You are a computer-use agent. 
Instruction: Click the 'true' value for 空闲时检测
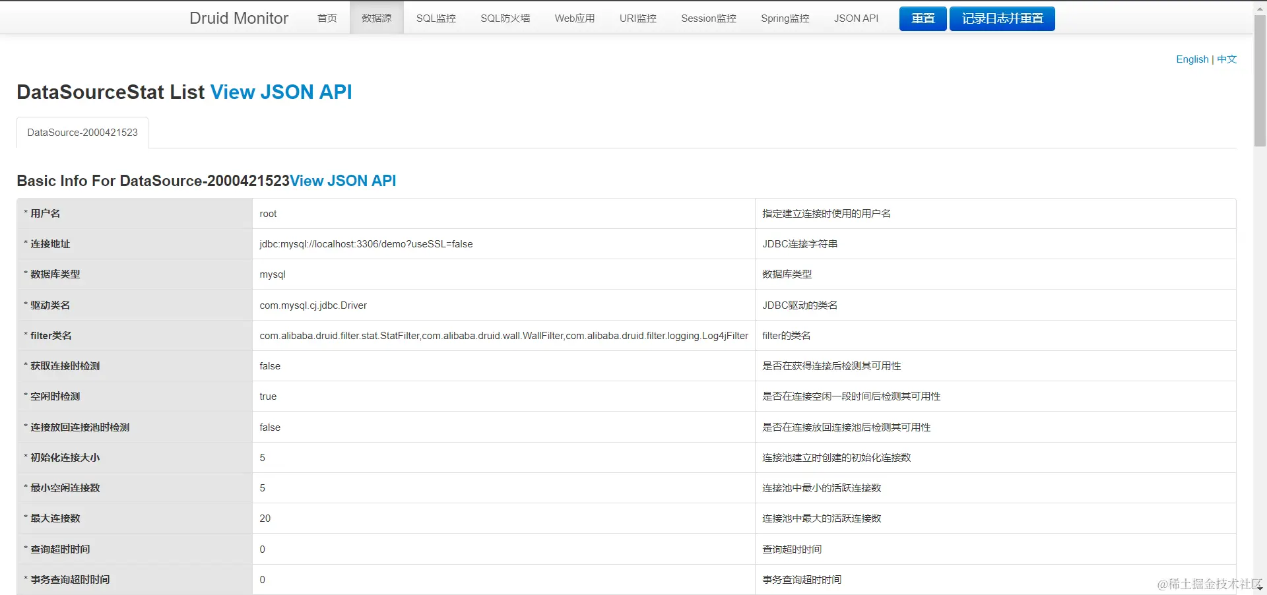[x=268, y=396]
